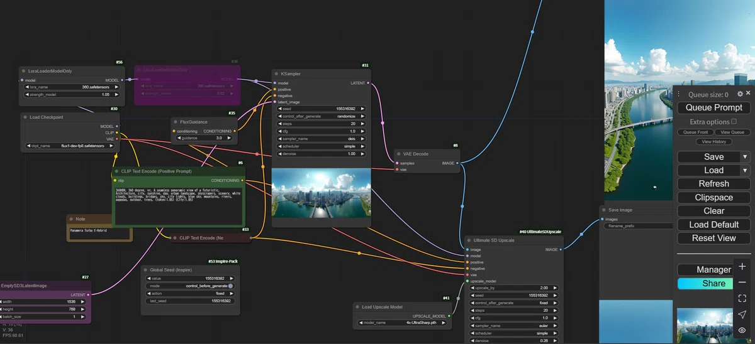Screen dimensions: 755x344
Task: Open View History
Action: click(x=713, y=142)
